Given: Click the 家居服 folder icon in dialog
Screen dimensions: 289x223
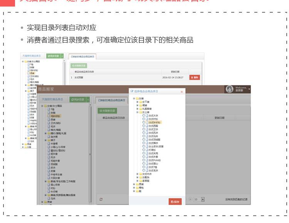Looking at the screenshot, I should pyautogui.click(x=141, y=181).
